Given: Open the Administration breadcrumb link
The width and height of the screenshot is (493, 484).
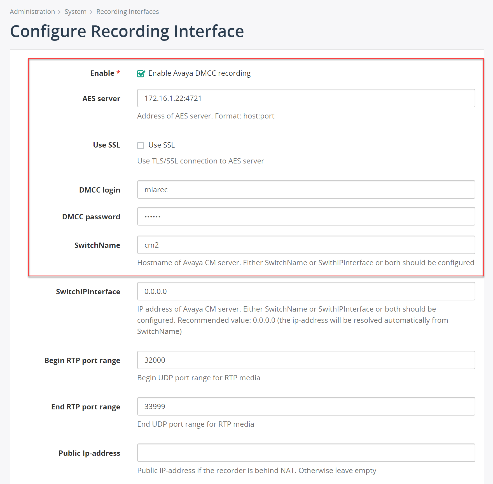Looking at the screenshot, I should 32,11.
